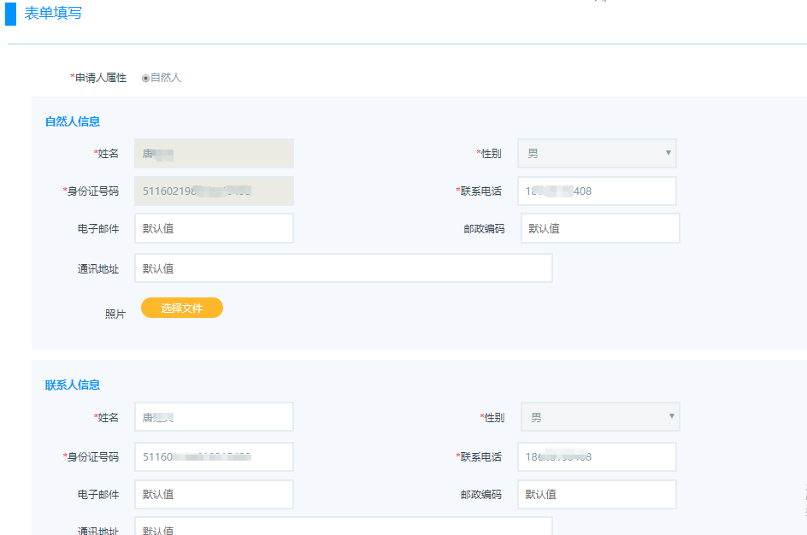Image resolution: width=807 pixels, height=535 pixels.
Task: Click 电子邮件 input under 自然人信息
Action: coord(214,228)
